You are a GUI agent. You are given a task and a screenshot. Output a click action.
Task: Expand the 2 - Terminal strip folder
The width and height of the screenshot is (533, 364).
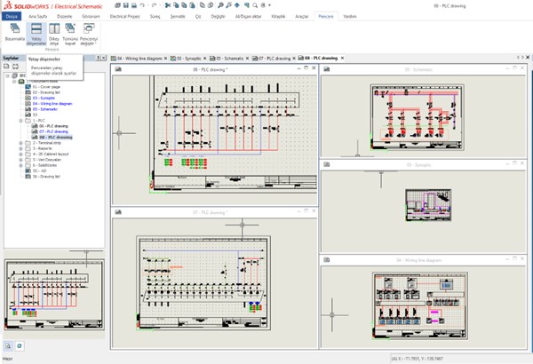point(20,143)
